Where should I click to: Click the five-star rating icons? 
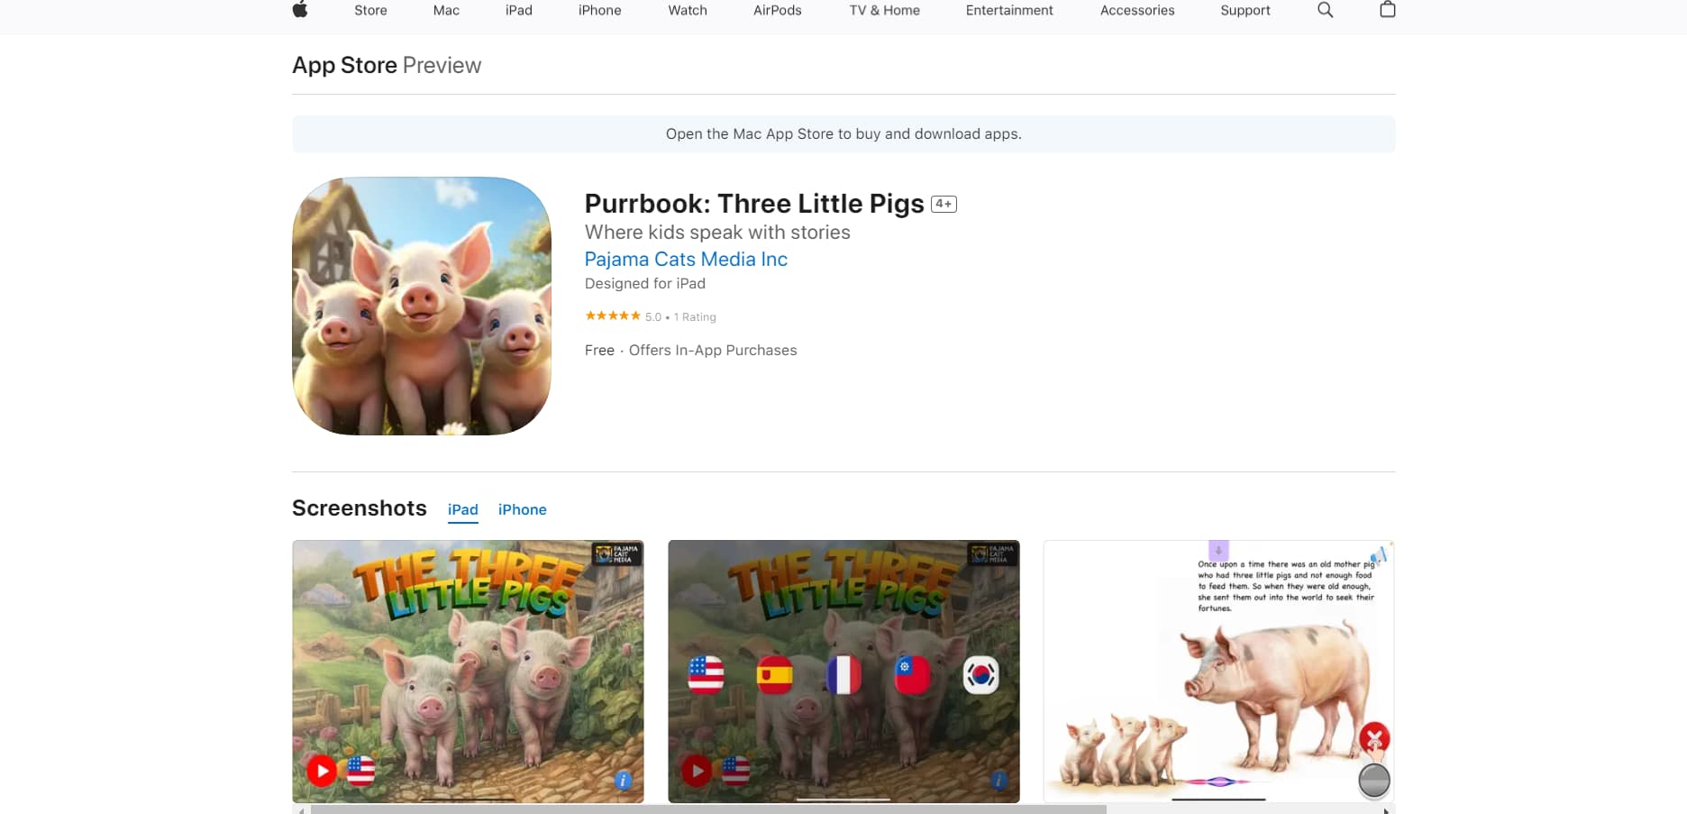click(612, 316)
